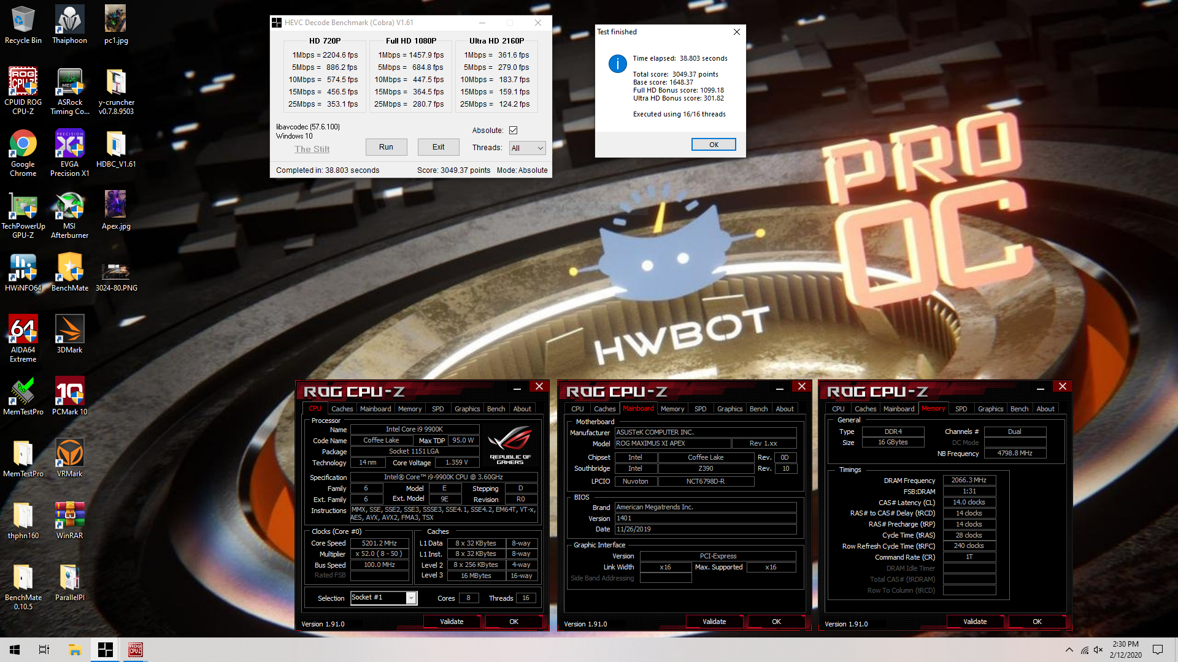Open the Recycle Bin desktop icon
This screenshot has height=662, width=1178.
(23, 25)
